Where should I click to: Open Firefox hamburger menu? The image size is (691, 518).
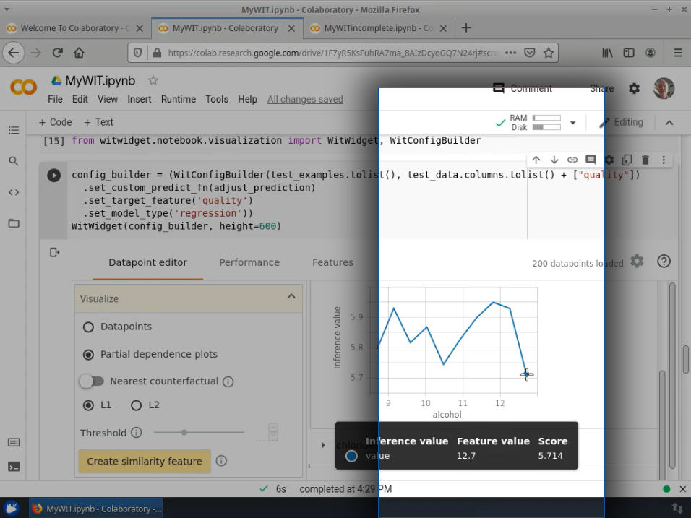click(x=678, y=53)
